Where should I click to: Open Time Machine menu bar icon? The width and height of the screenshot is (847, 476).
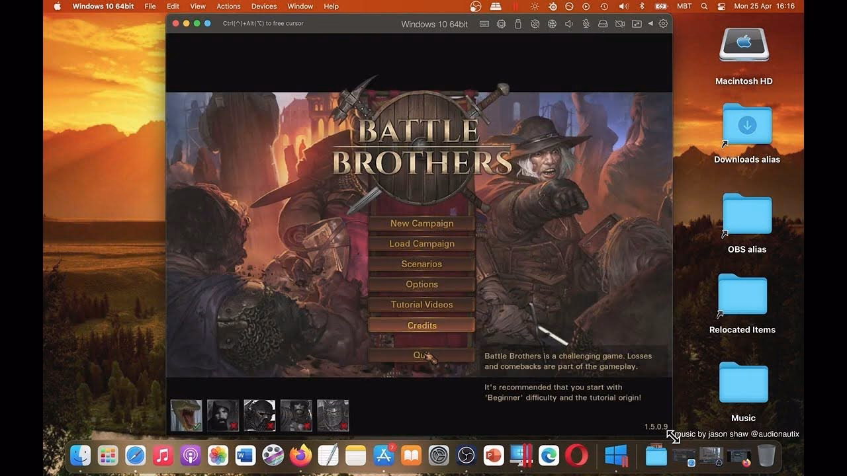pyautogui.click(x=604, y=6)
